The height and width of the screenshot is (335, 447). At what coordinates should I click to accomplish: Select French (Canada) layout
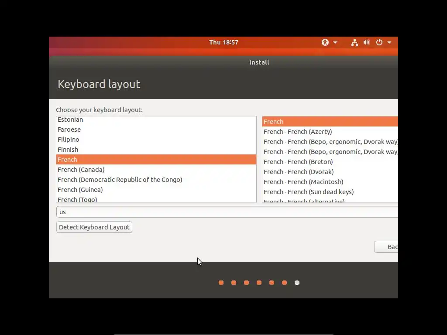point(156,170)
